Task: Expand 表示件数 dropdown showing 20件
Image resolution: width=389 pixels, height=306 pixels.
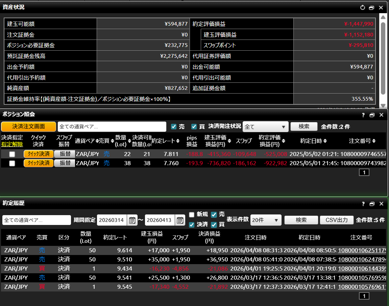Action: [x=266, y=220]
